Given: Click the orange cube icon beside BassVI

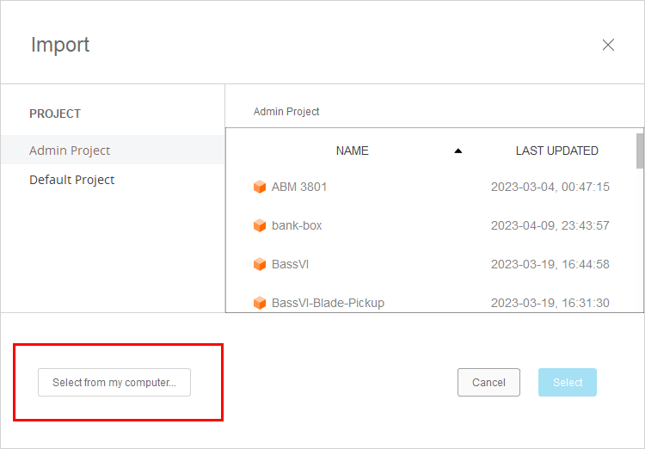Looking at the screenshot, I should (260, 264).
